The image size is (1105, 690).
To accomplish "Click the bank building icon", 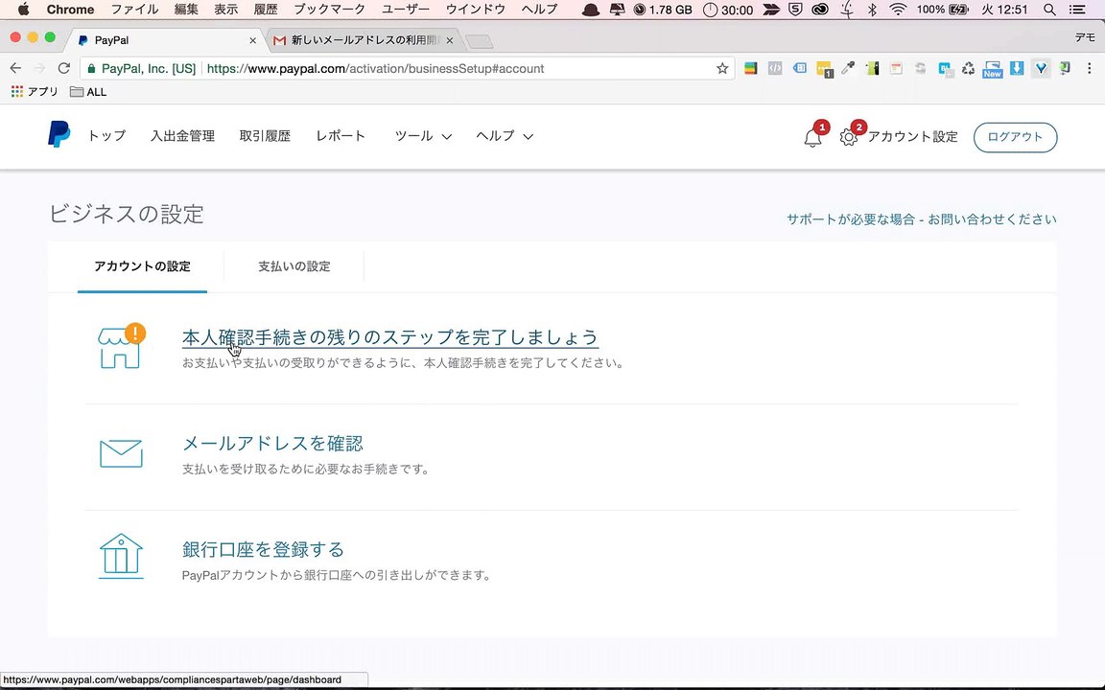I will pyautogui.click(x=121, y=556).
